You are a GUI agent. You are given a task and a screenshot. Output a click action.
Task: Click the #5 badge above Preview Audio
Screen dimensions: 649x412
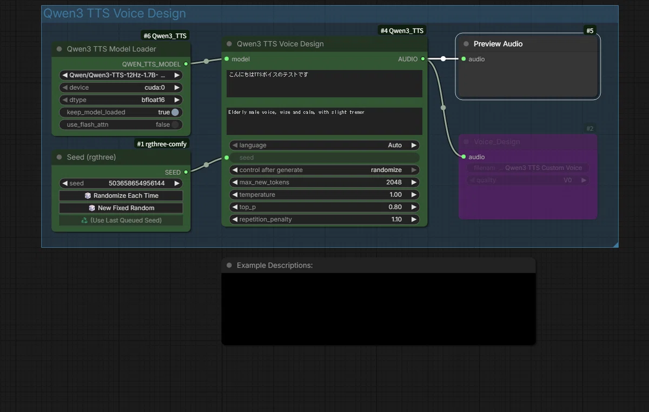(x=590, y=31)
